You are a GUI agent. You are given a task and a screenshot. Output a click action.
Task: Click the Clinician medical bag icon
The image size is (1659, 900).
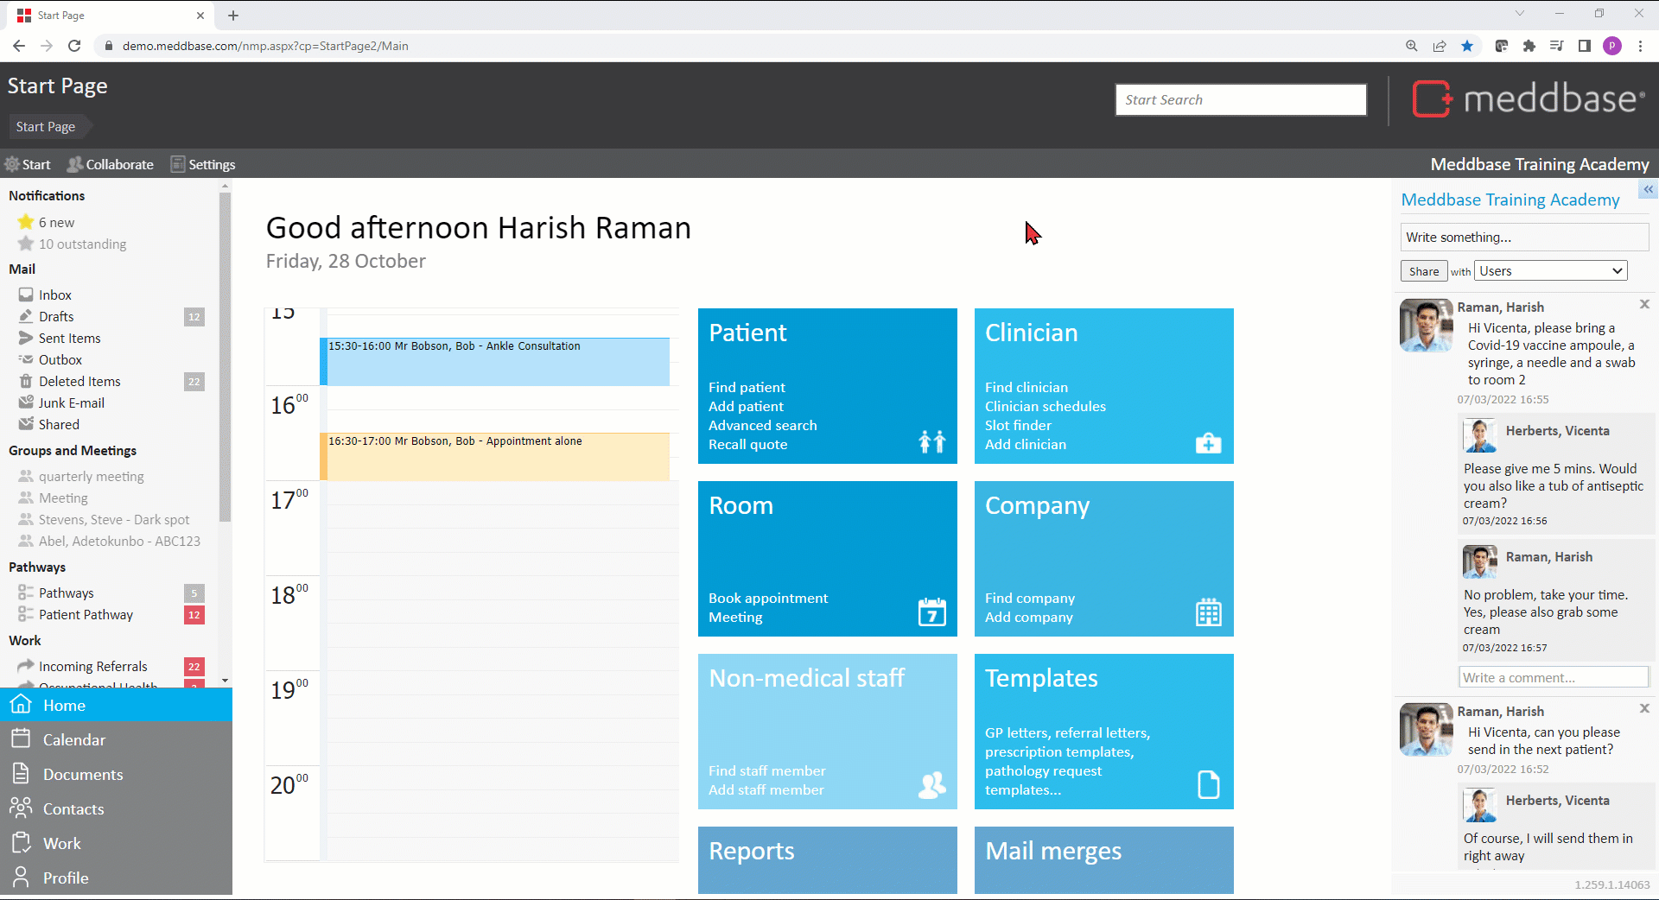click(x=1208, y=443)
